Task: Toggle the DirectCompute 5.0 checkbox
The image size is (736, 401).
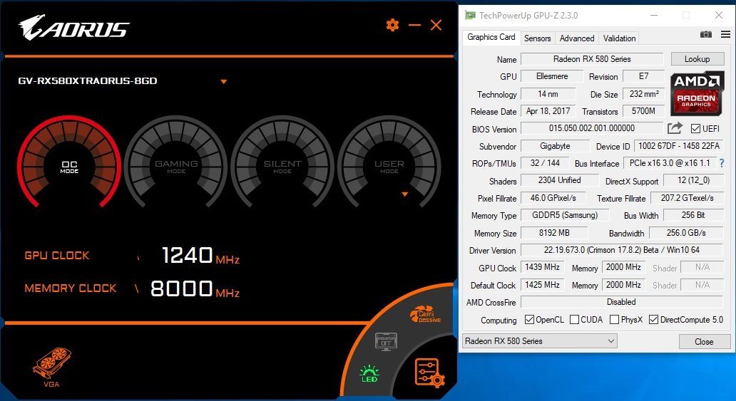Action: click(x=653, y=319)
